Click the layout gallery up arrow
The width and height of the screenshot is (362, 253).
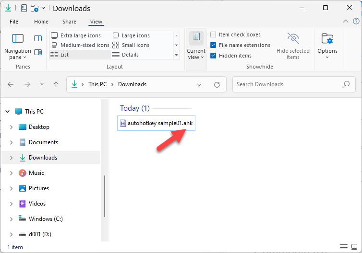(x=176, y=36)
